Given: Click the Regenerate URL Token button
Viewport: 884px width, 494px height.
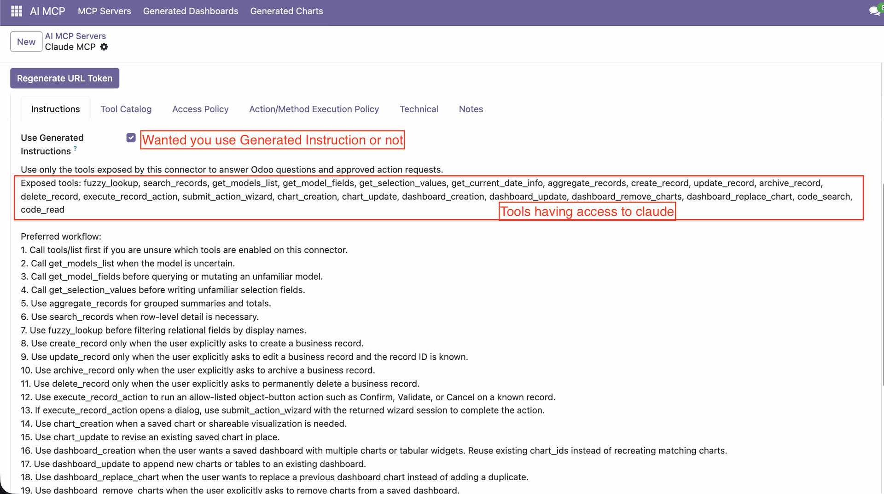Looking at the screenshot, I should [x=65, y=78].
